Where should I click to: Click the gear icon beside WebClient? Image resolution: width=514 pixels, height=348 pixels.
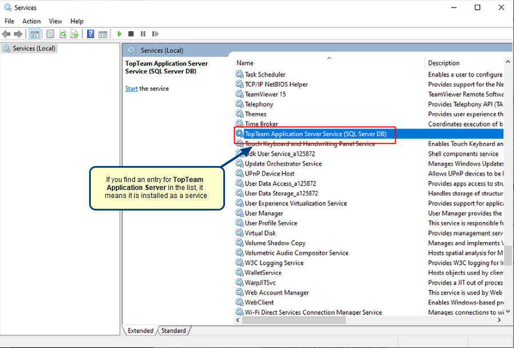click(240, 302)
